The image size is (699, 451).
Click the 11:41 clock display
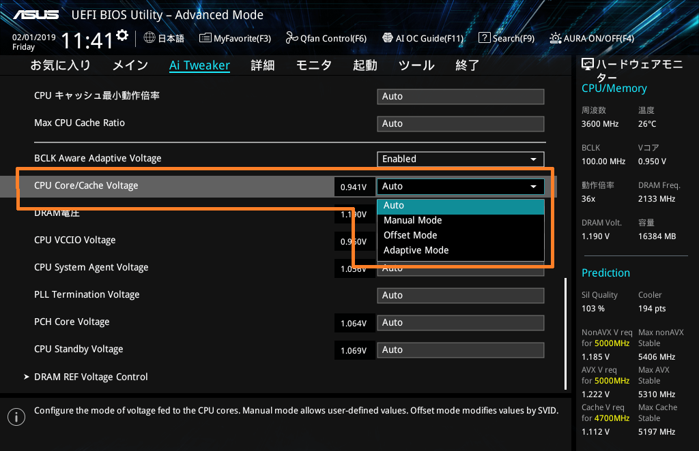(x=87, y=41)
